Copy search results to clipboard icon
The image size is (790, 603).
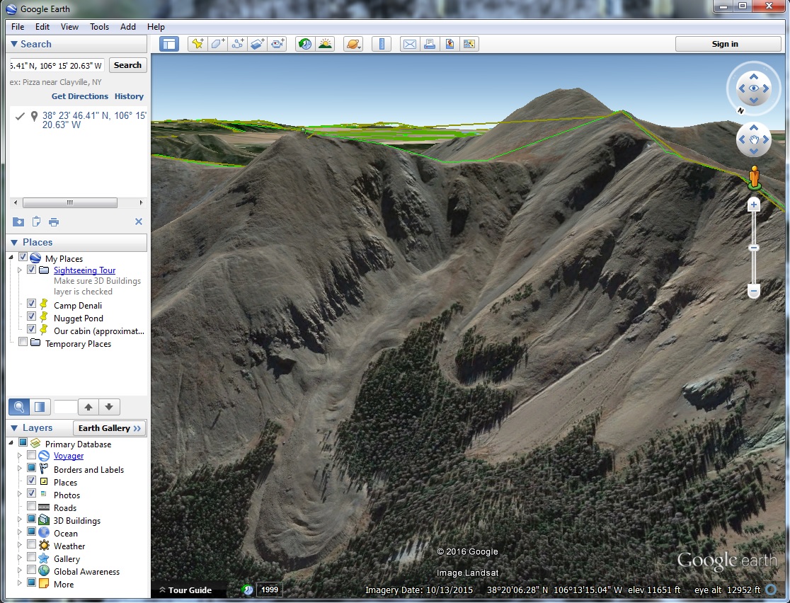click(36, 222)
